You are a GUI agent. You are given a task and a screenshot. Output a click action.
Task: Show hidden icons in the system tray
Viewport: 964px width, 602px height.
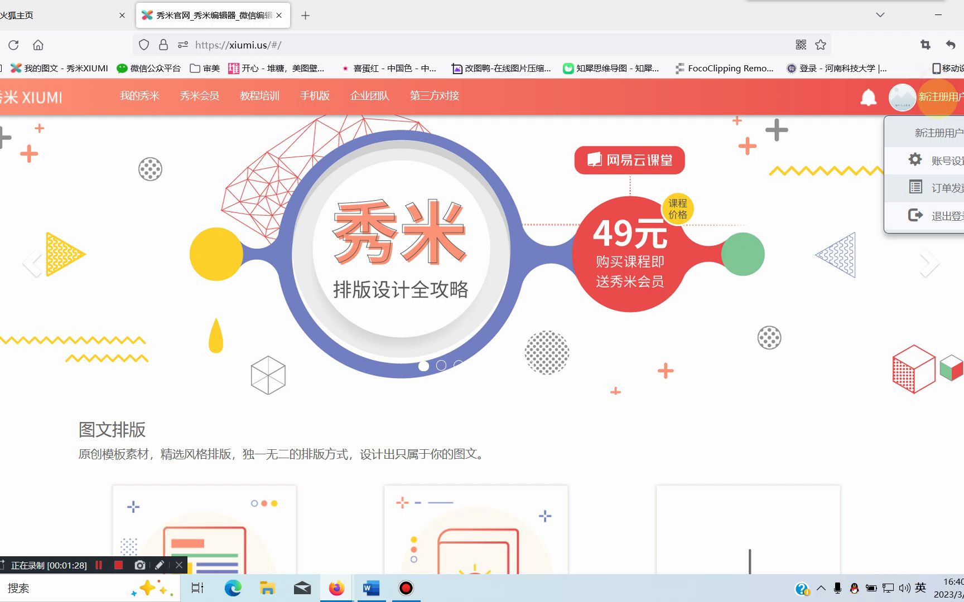(820, 588)
